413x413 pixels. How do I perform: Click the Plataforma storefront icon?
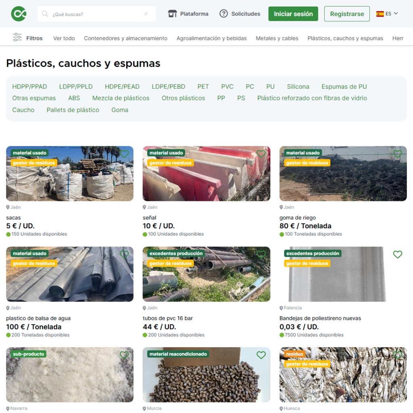click(x=172, y=14)
